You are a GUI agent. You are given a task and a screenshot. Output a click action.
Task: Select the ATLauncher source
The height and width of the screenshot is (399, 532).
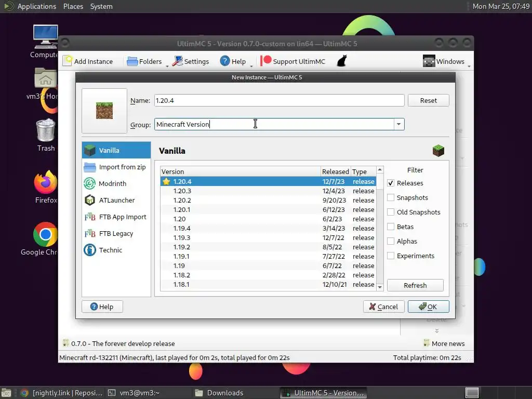[x=116, y=200]
